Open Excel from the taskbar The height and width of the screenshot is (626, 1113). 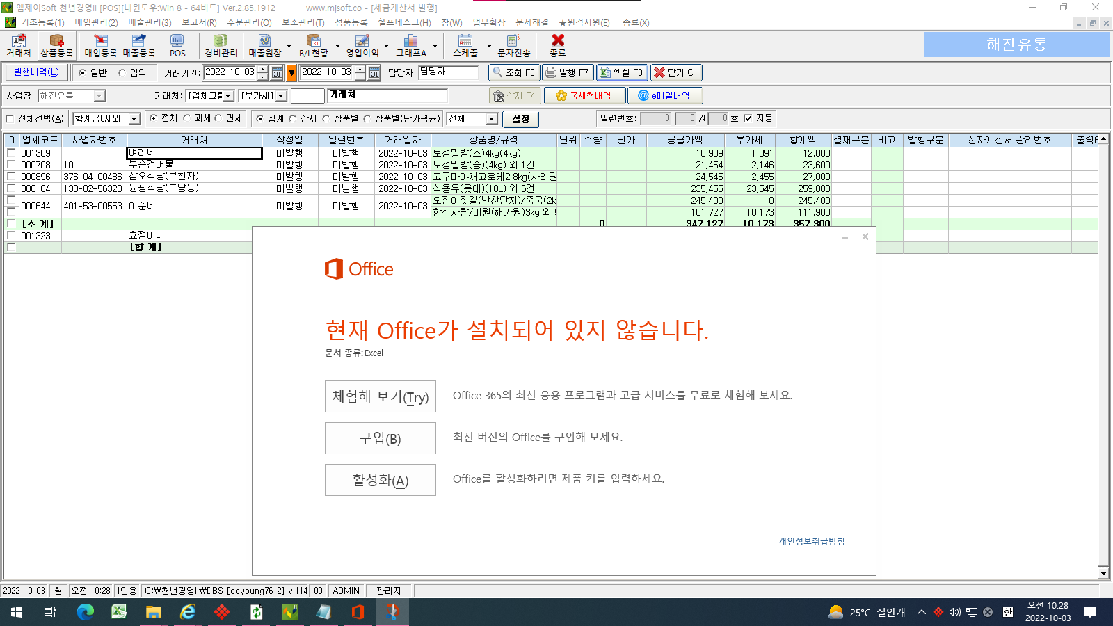[x=119, y=612]
